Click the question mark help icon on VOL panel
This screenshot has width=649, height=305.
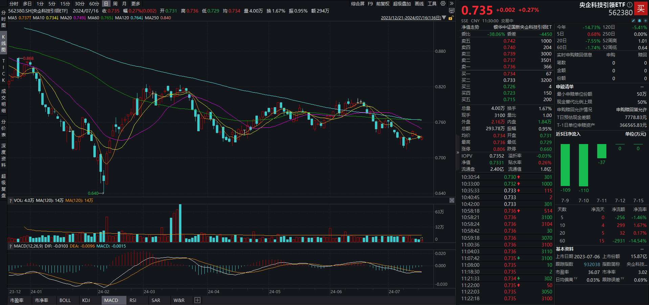click(10, 200)
